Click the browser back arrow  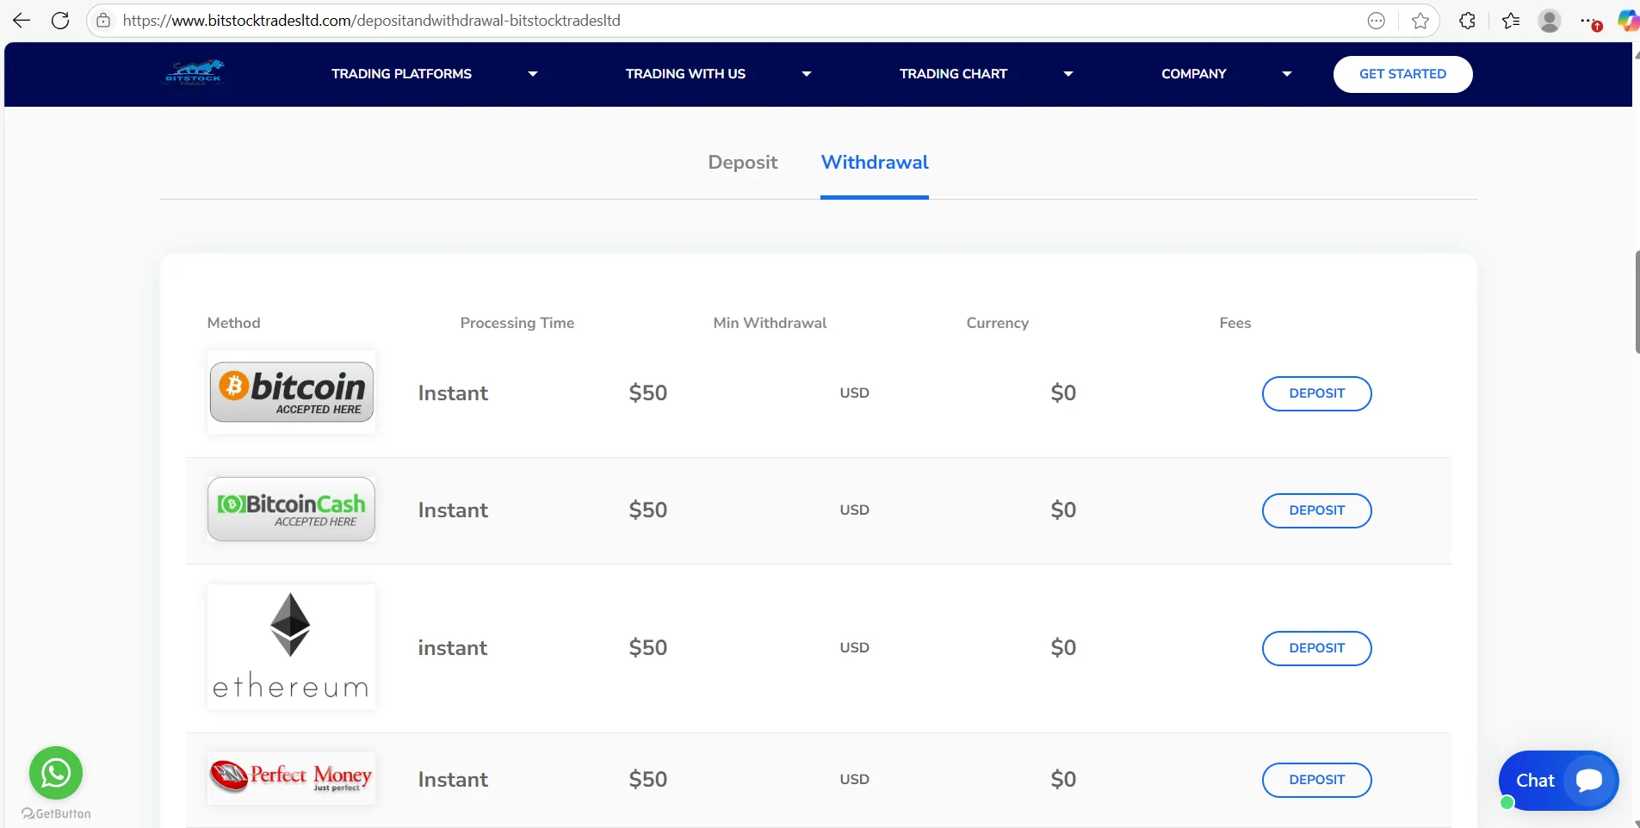point(22,21)
